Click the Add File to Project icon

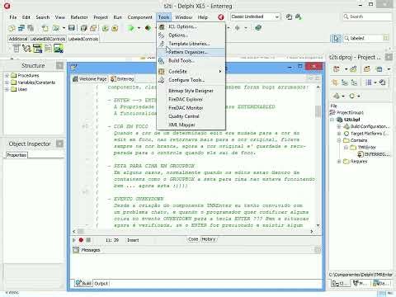tap(106, 28)
